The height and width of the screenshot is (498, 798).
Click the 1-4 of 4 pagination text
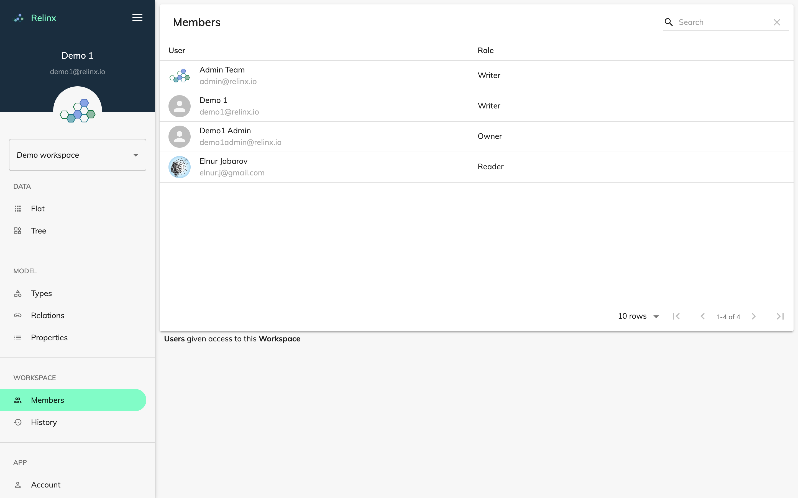click(728, 317)
